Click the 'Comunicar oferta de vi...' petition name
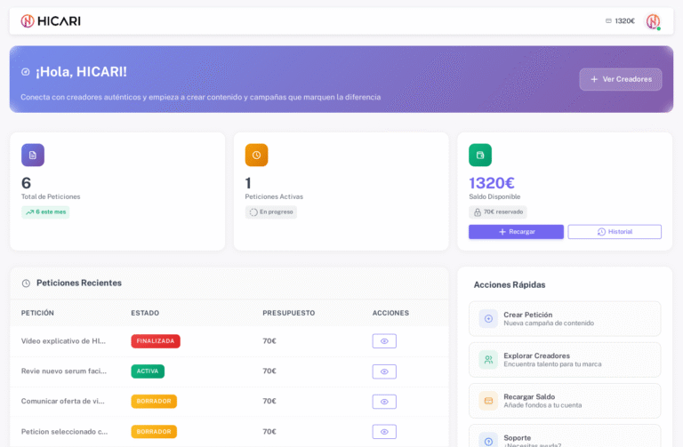The height and width of the screenshot is (447, 683). (x=63, y=401)
